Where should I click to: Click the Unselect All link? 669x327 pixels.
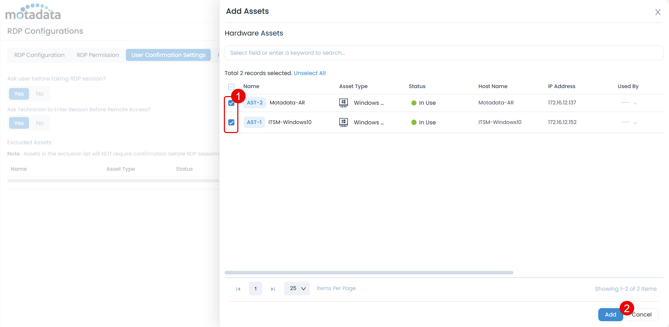click(x=309, y=73)
